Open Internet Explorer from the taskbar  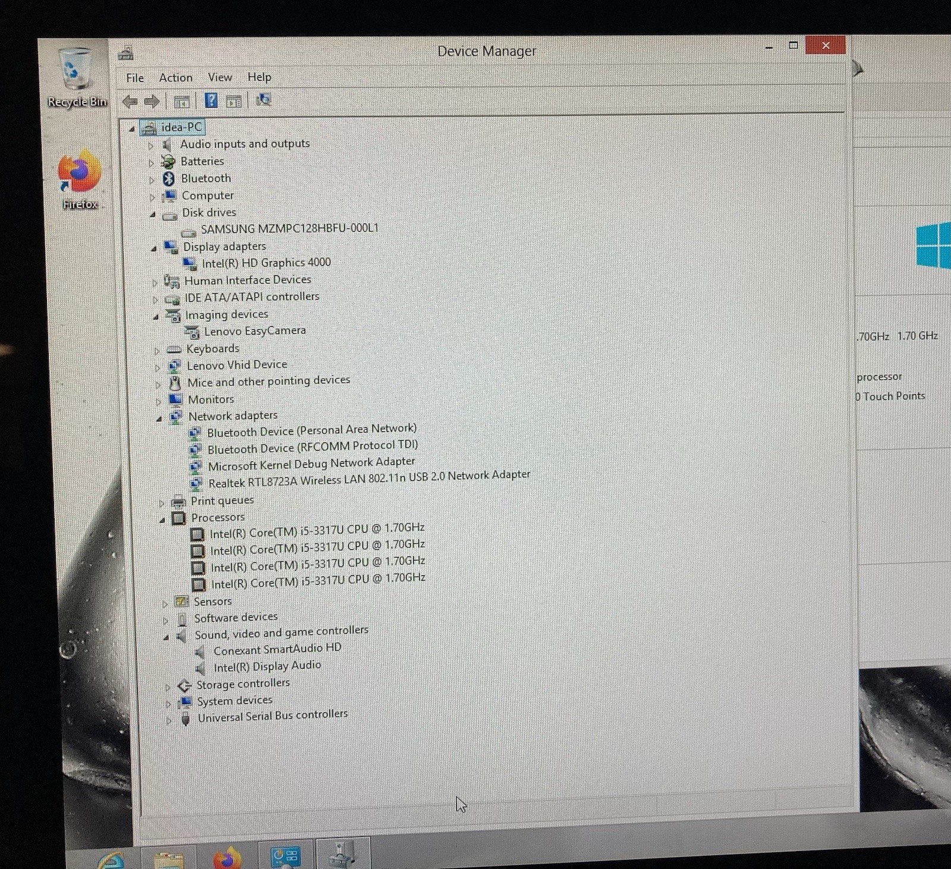pos(111,859)
